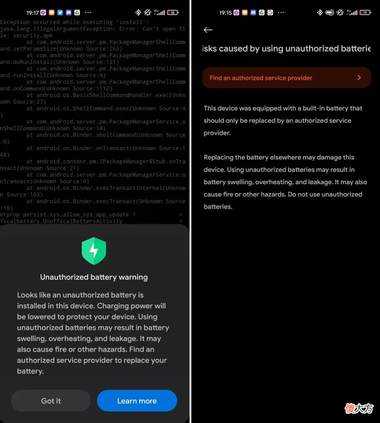Tap Messenger notification icon in right status bar
The height and width of the screenshot is (423, 380).
(236, 12)
